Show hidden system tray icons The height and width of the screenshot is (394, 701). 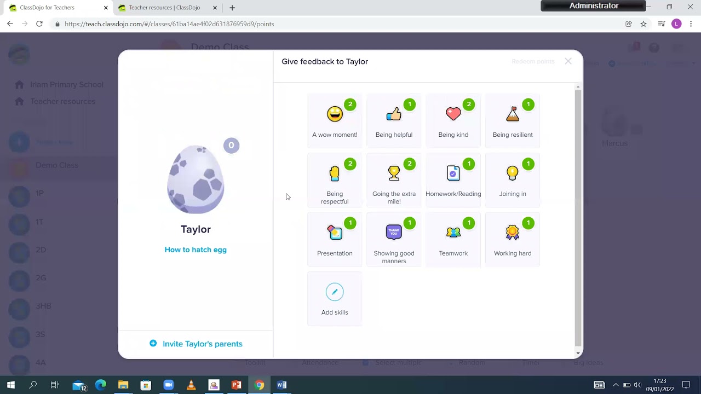tap(616, 385)
